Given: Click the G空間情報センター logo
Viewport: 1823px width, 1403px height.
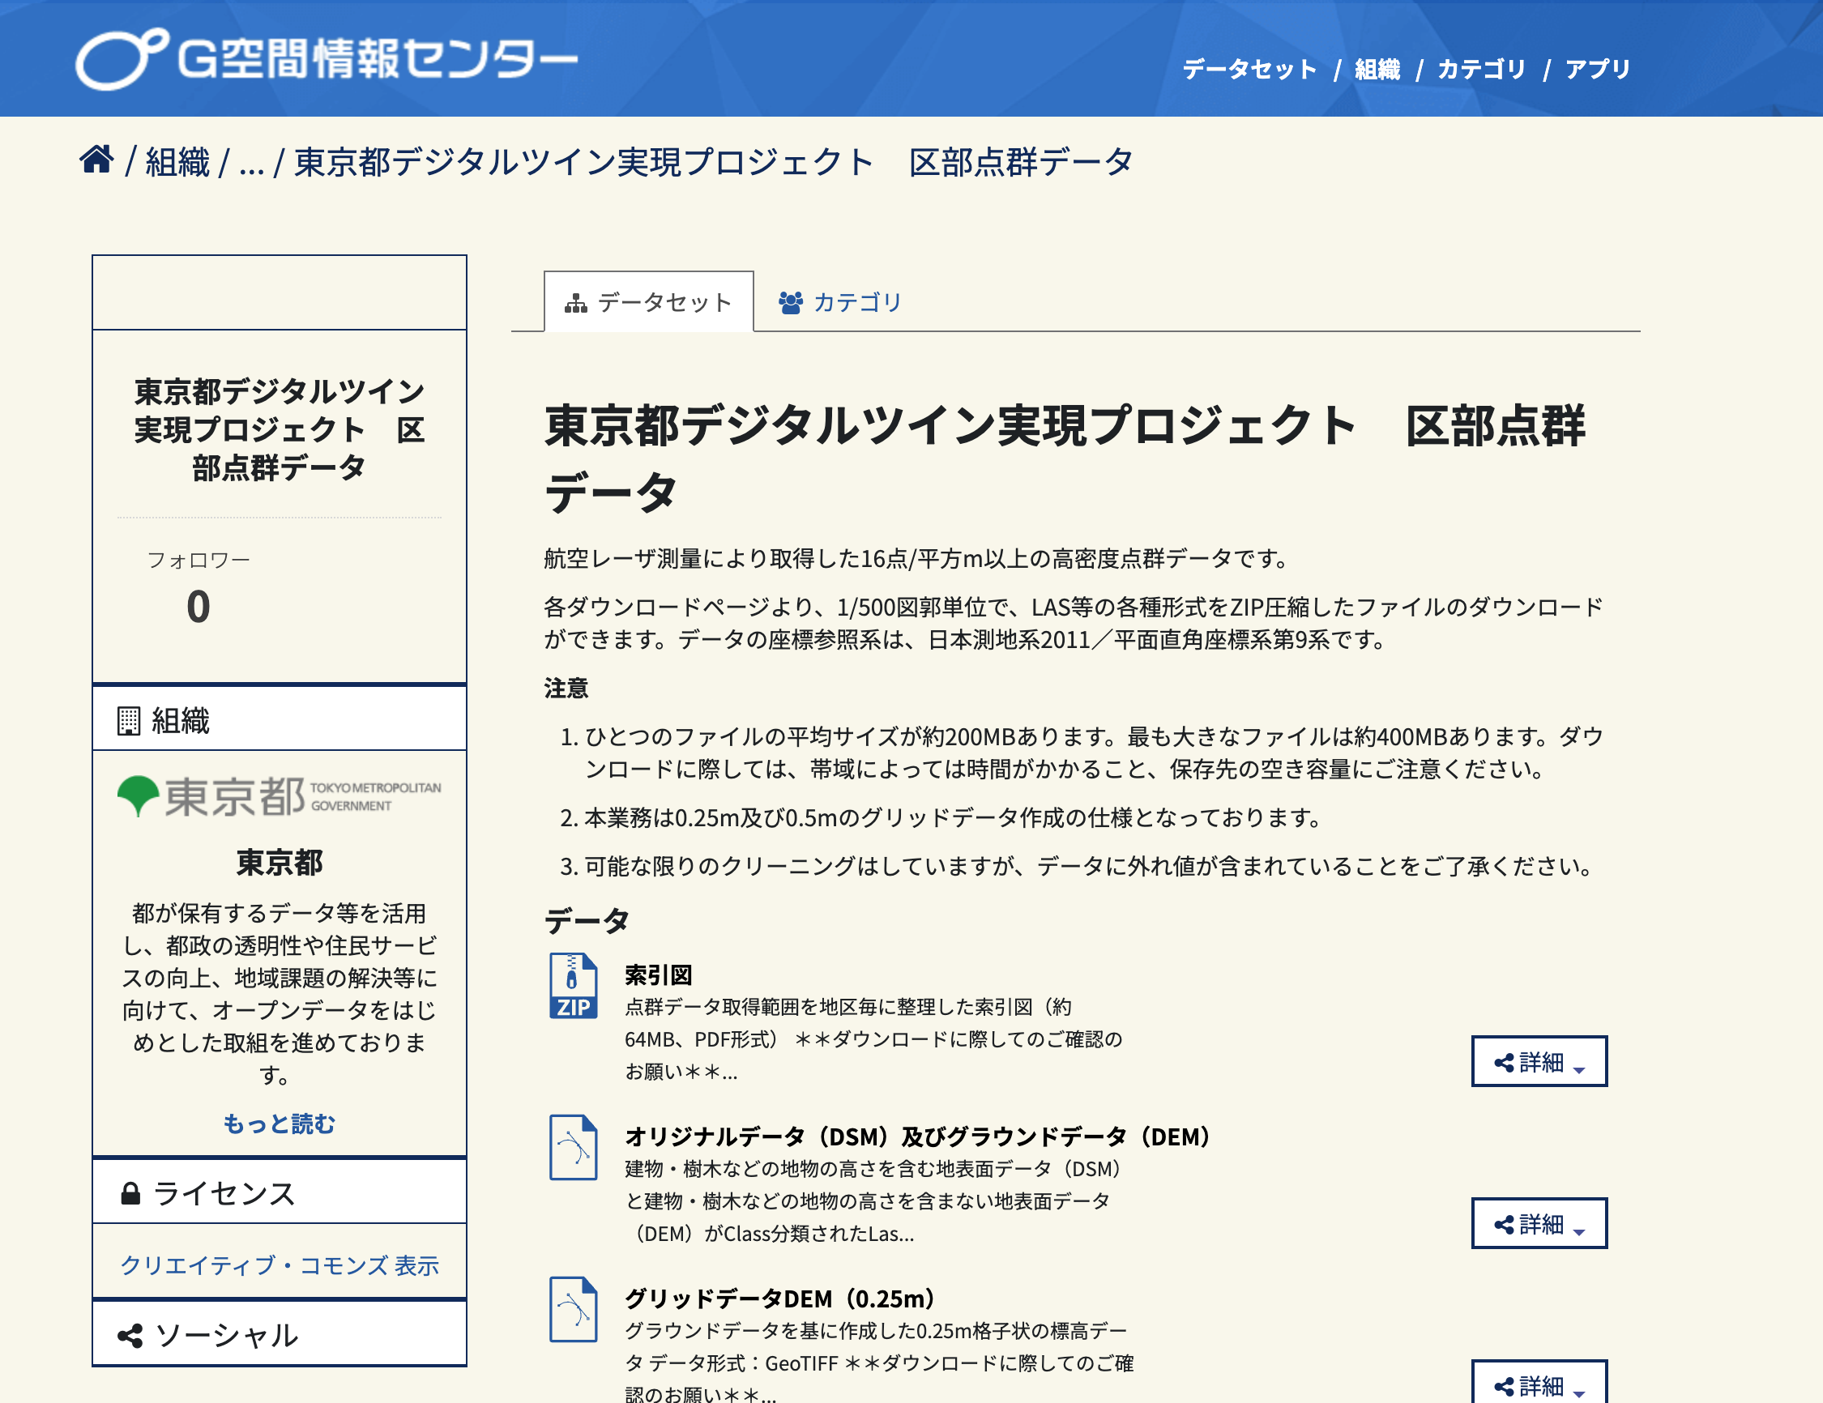Looking at the screenshot, I should (x=326, y=60).
